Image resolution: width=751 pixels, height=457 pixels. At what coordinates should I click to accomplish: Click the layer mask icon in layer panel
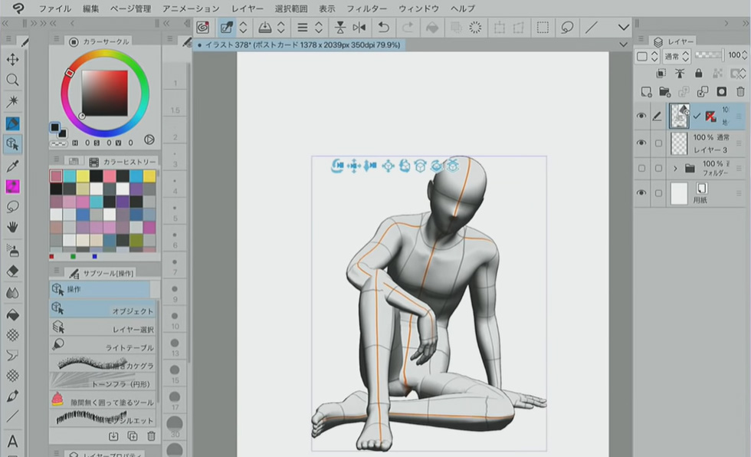pyautogui.click(x=721, y=92)
